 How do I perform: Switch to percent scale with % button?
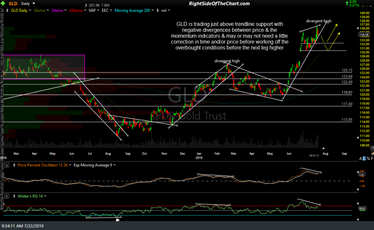(x=368, y=158)
